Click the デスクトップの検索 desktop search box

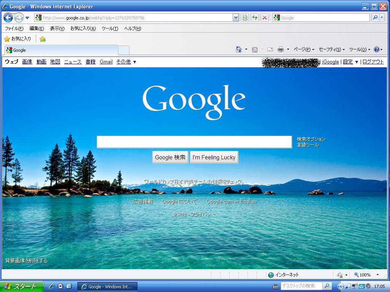[x=302, y=286]
